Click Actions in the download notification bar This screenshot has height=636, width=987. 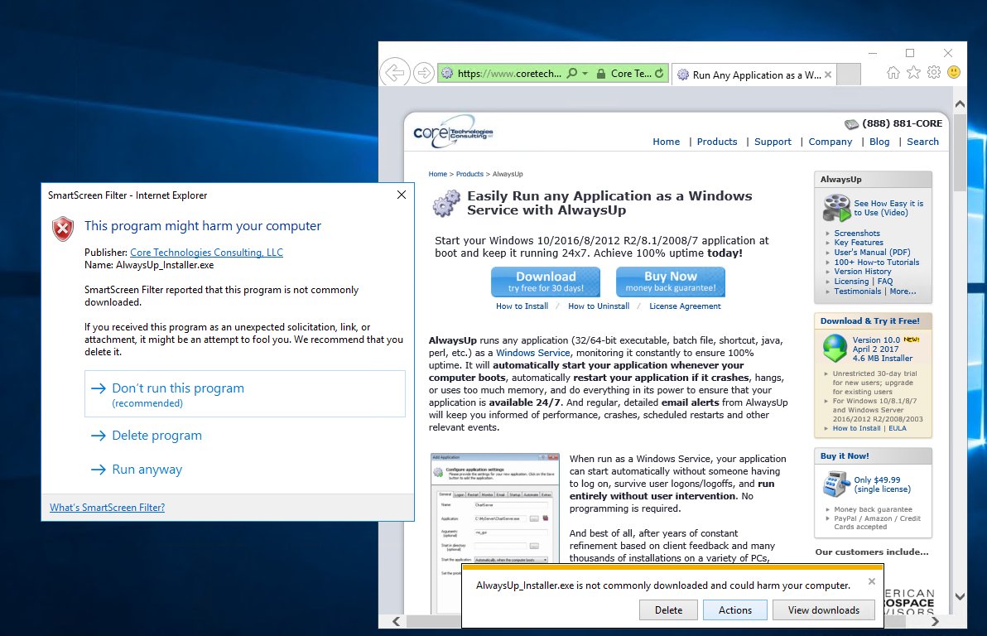click(734, 609)
